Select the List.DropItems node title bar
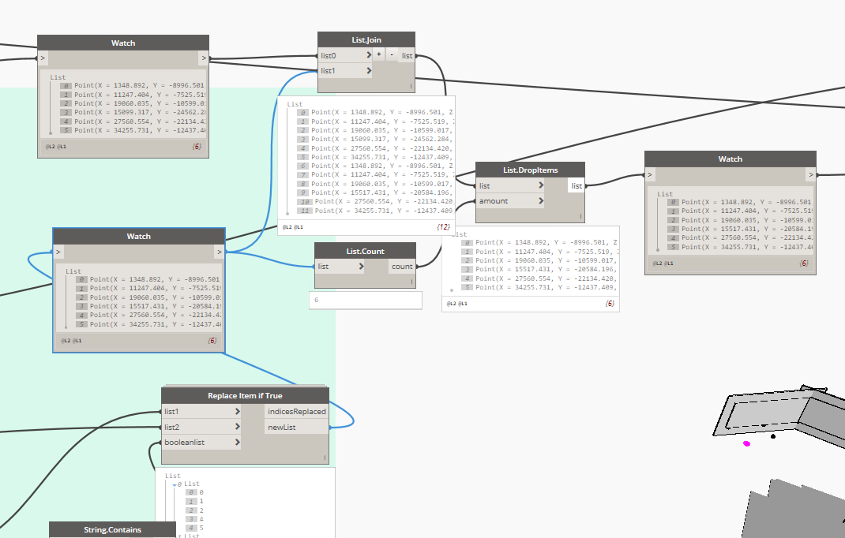The width and height of the screenshot is (845, 538). tap(530, 170)
